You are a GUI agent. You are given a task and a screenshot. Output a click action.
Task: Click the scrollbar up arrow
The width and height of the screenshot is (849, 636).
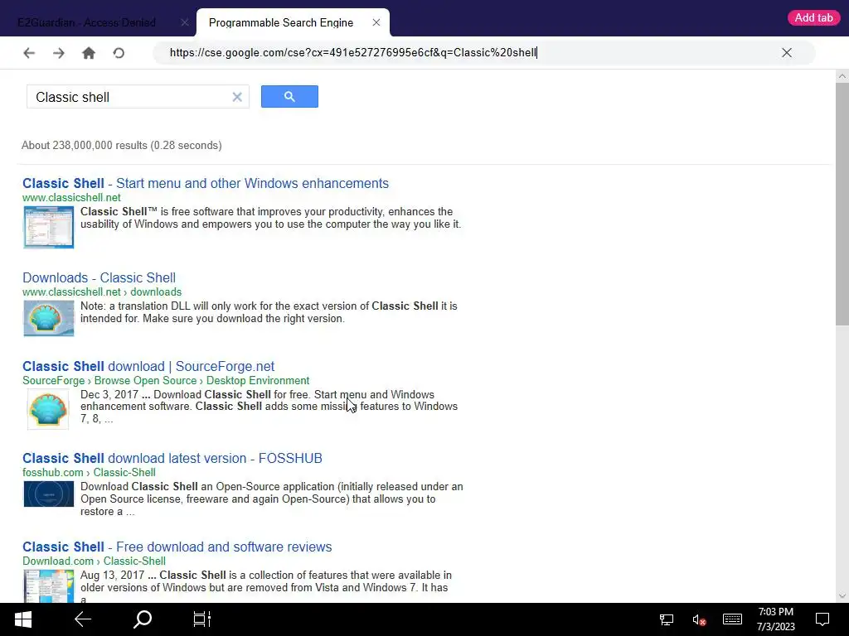pyautogui.click(x=842, y=76)
